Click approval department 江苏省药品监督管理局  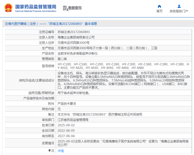tap(73, 120)
